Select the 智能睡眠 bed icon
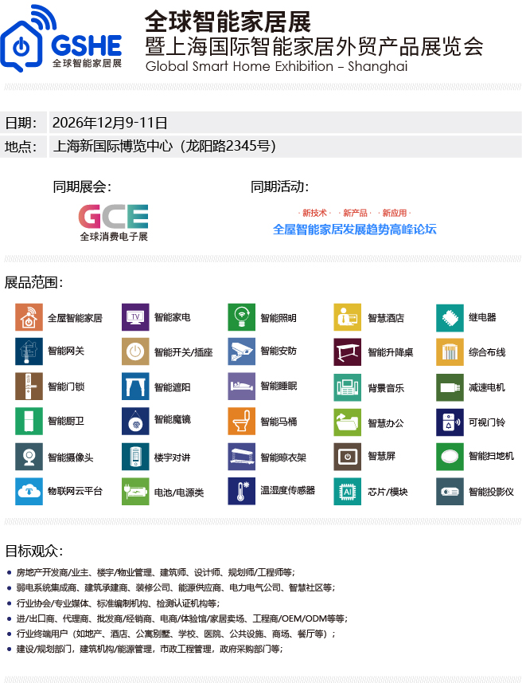 click(241, 387)
